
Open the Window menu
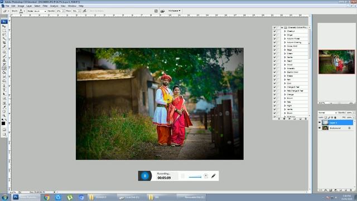72,6
